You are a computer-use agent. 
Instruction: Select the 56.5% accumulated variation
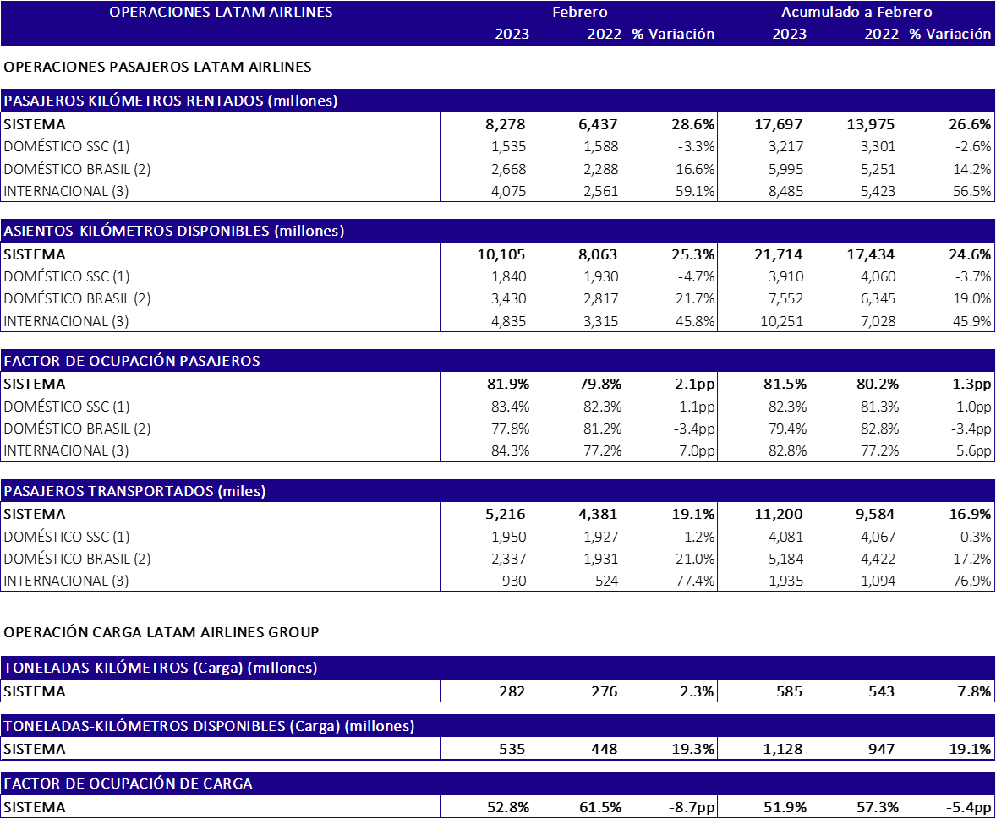971,191
